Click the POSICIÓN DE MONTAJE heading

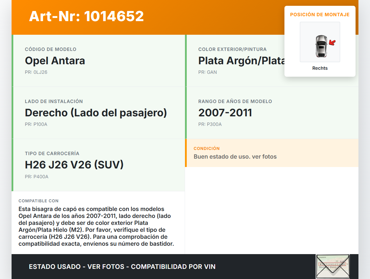pyautogui.click(x=320, y=15)
